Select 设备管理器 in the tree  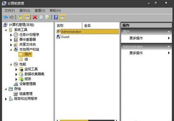28,84
